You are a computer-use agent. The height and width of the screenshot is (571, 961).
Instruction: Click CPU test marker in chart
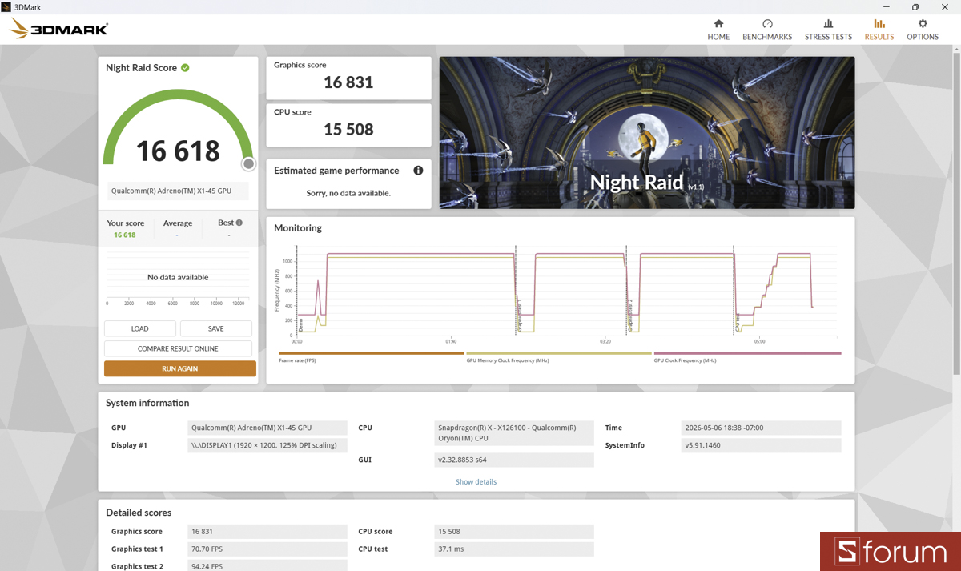(738, 323)
